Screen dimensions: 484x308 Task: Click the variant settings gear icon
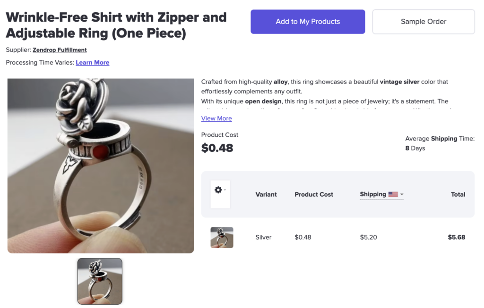(218, 190)
